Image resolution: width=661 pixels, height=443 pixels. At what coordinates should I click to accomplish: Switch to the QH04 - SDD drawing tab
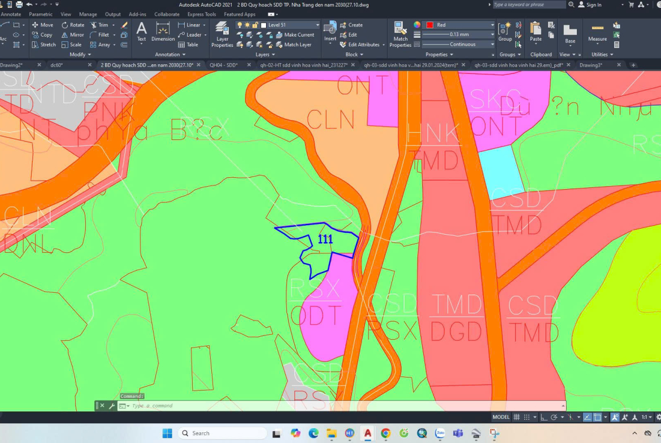pos(224,65)
